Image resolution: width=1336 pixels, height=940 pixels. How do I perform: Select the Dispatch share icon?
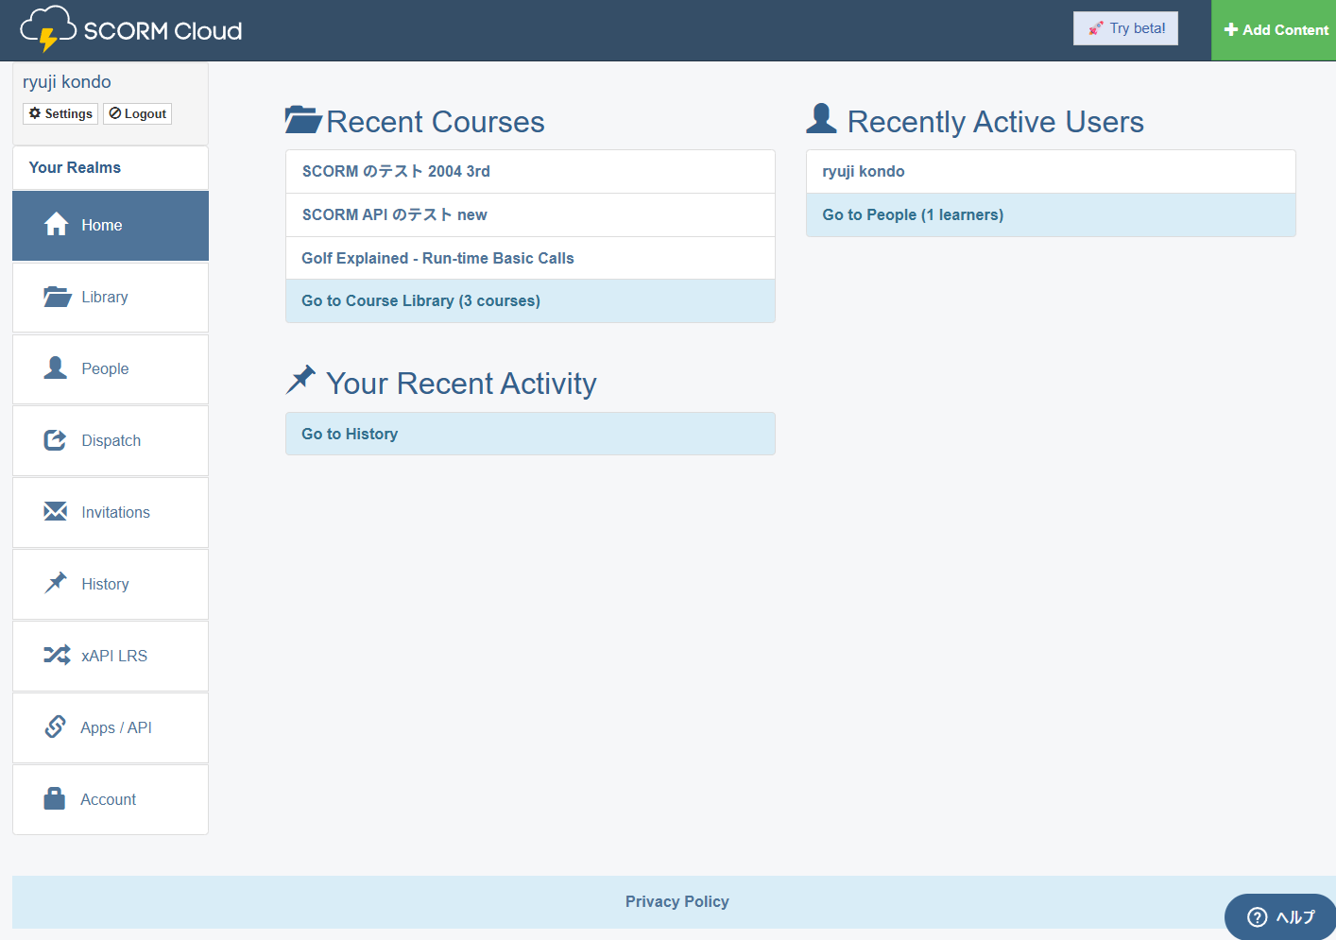click(56, 440)
